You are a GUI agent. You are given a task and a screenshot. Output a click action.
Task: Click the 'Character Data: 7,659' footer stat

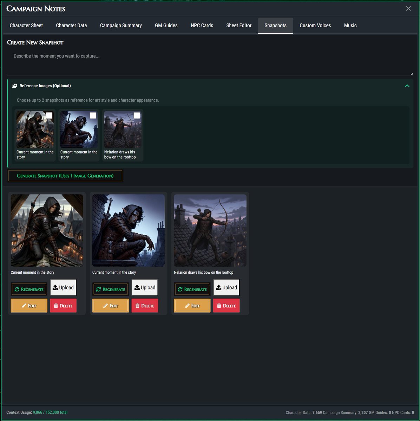304,413
